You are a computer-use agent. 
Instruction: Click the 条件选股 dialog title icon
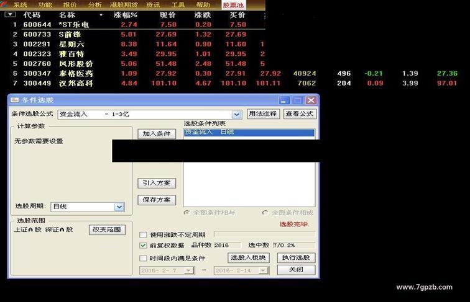(14, 100)
